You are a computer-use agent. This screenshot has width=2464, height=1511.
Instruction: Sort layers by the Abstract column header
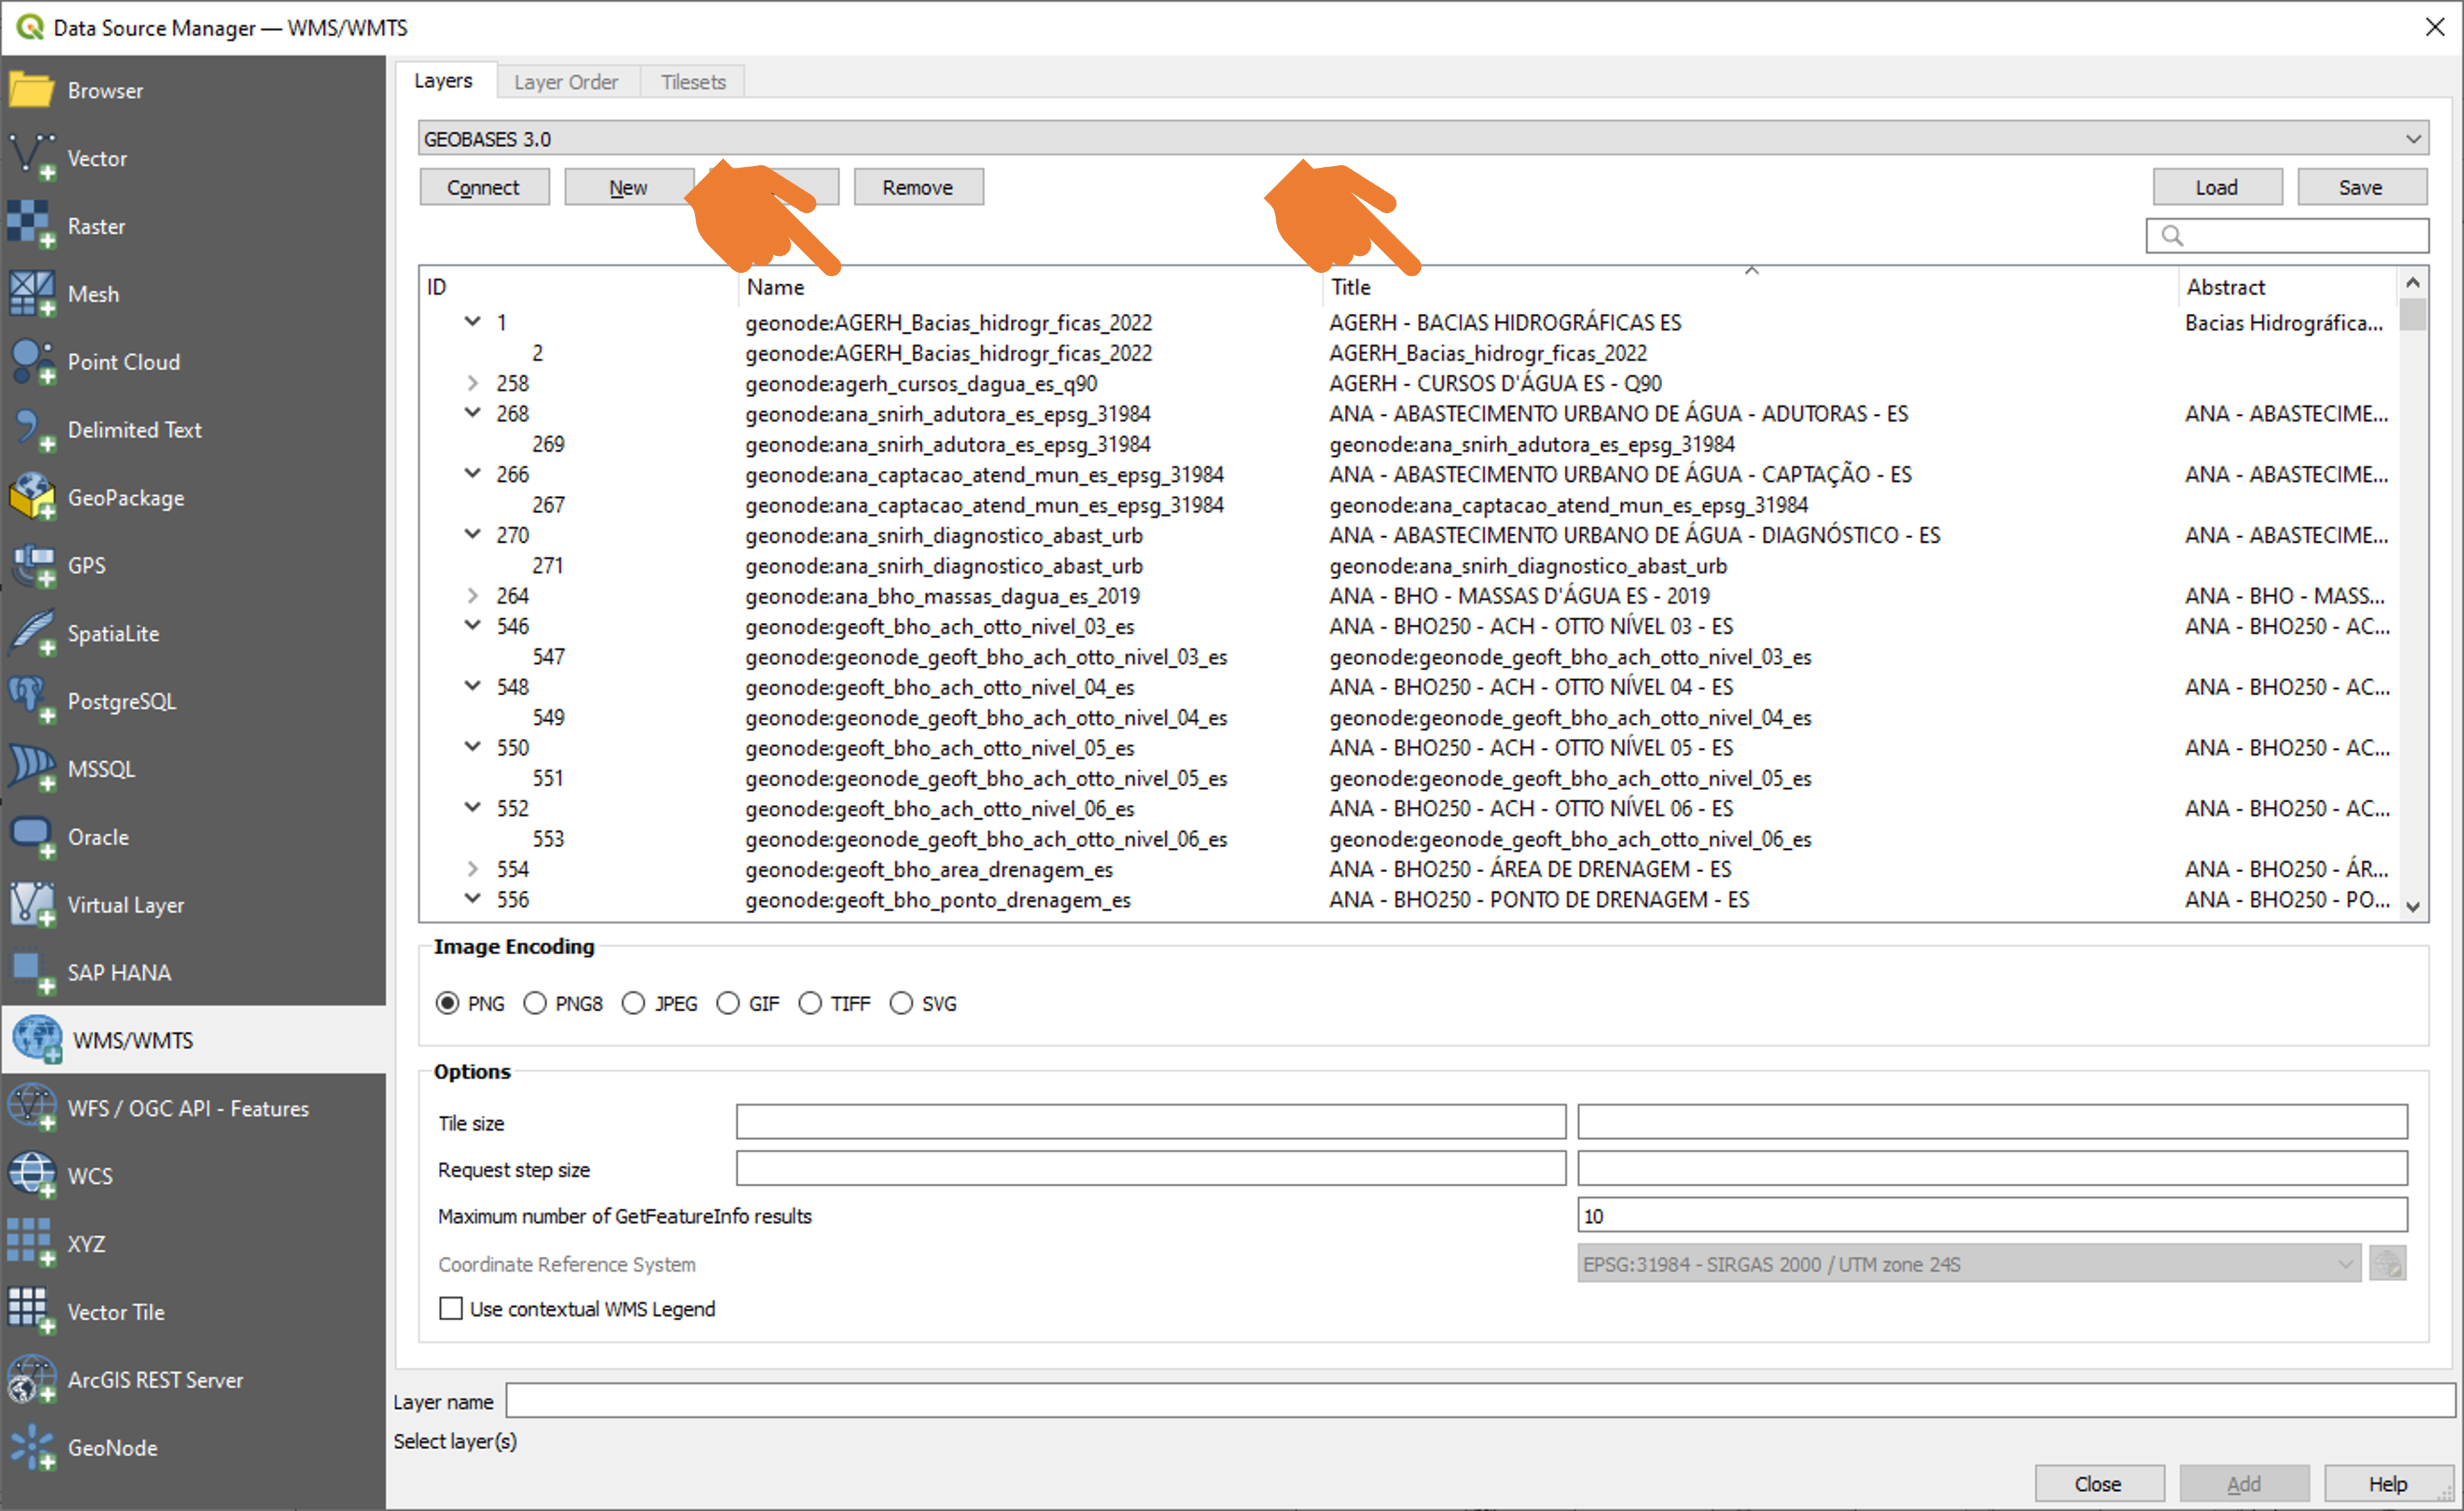(2288, 287)
